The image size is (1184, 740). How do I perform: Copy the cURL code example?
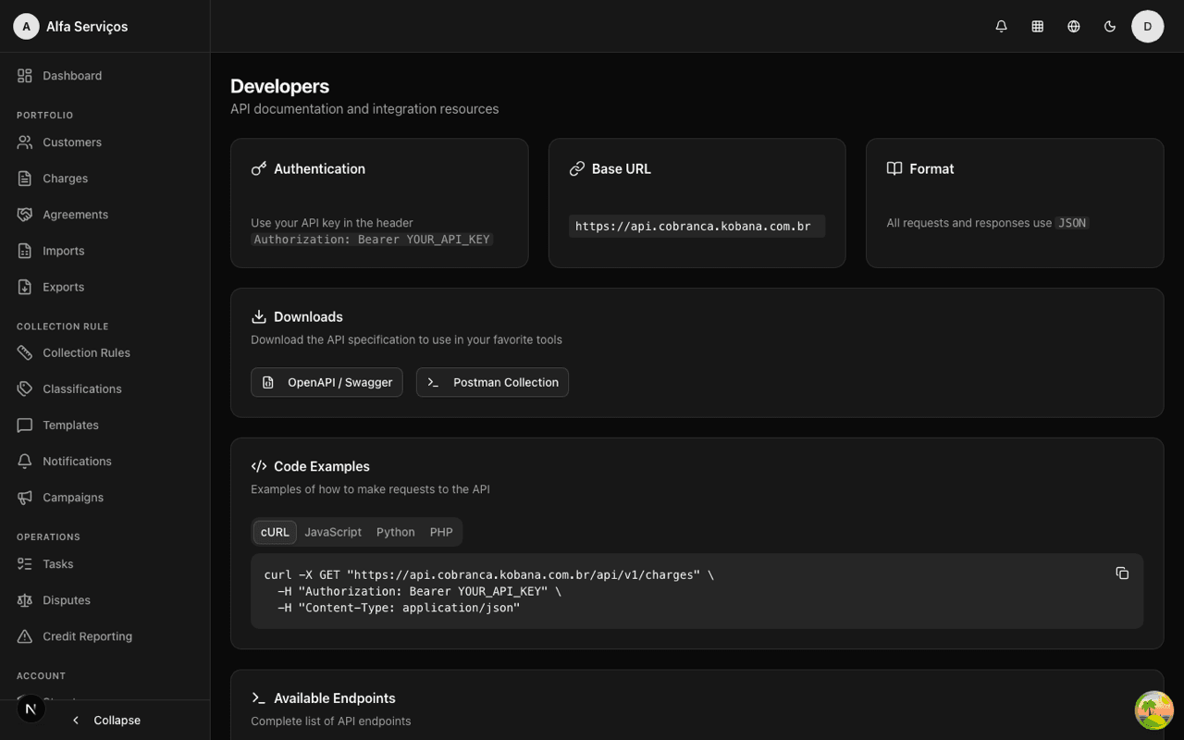click(1122, 573)
